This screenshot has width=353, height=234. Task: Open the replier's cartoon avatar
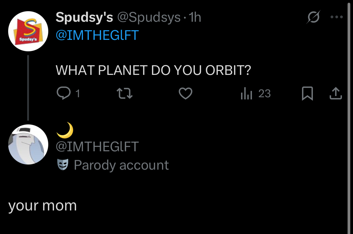(28, 144)
